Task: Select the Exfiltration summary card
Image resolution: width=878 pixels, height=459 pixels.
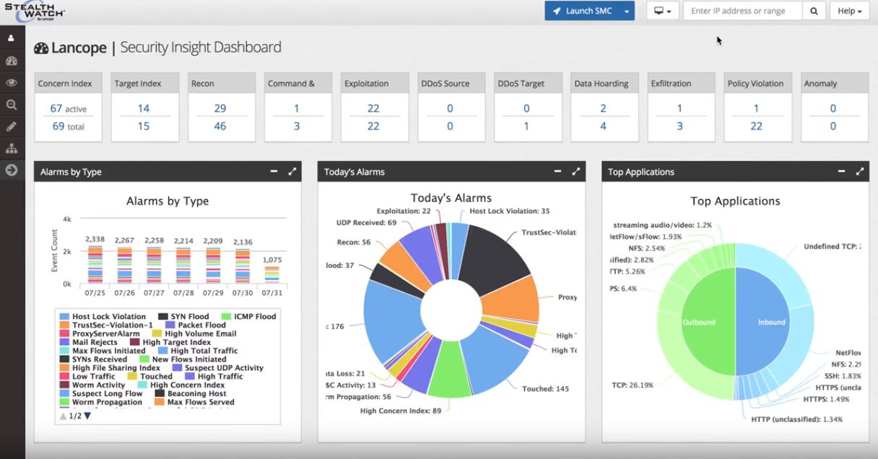Action: [x=680, y=107]
